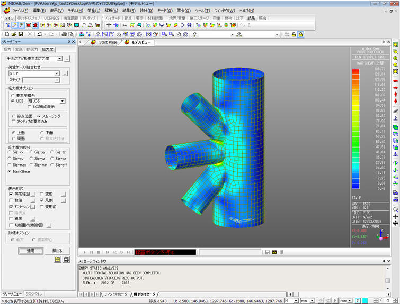
Task: Open the N force unit dropdown
Action: click(x=296, y=301)
